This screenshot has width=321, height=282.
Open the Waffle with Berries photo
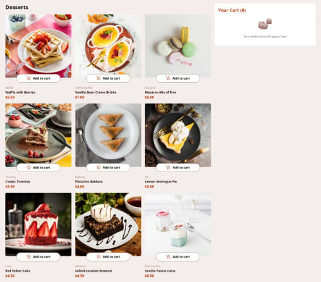click(x=39, y=46)
